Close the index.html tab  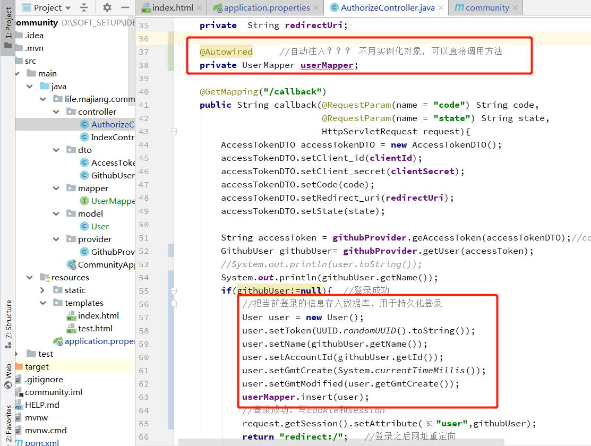coord(199,8)
